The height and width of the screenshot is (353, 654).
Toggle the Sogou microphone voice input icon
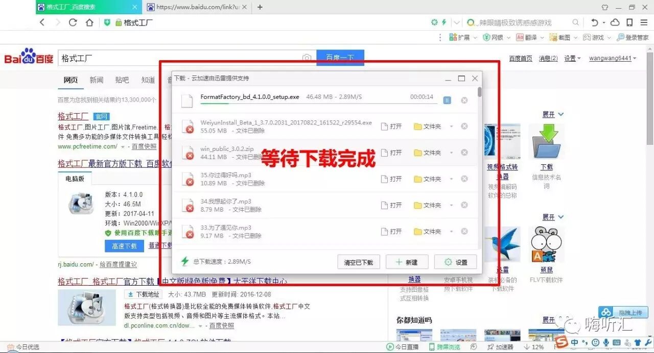pos(606,342)
